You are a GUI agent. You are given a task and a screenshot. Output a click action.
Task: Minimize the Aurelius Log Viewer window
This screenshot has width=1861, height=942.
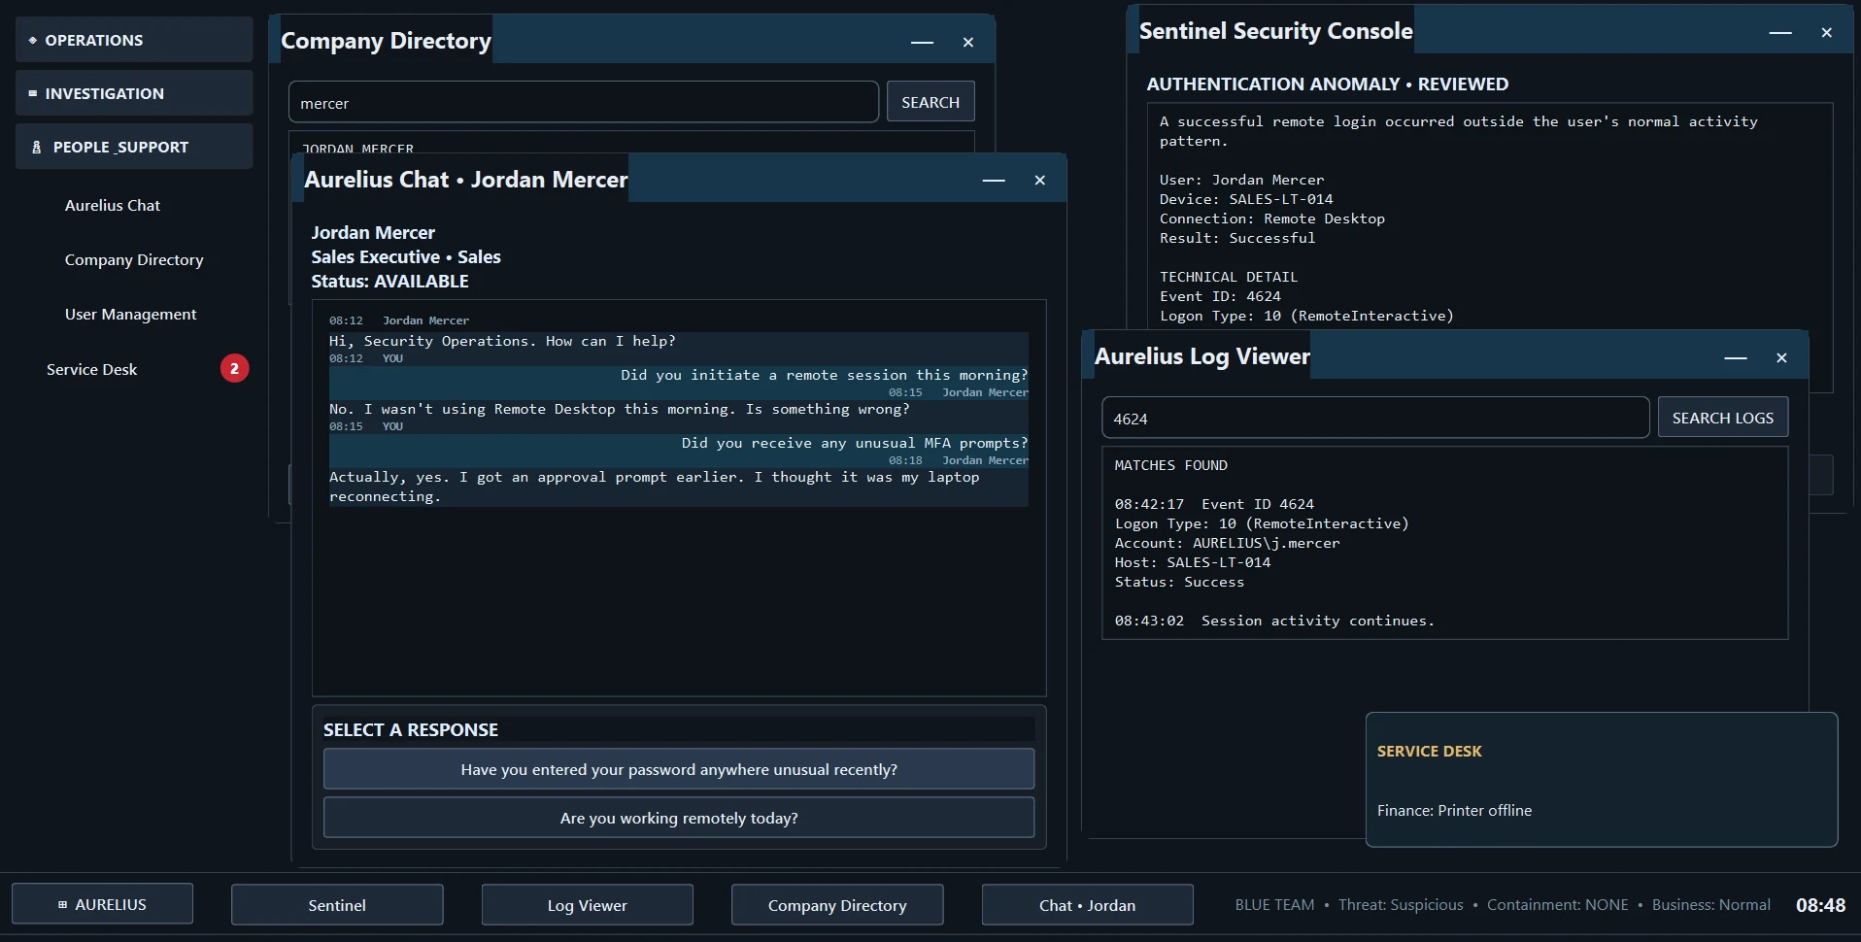1736,357
